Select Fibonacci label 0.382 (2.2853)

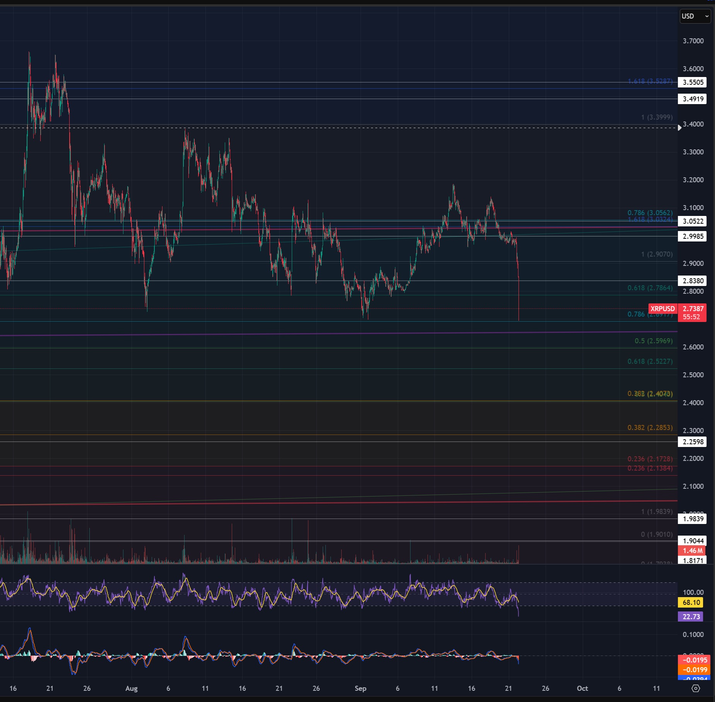[x=650, y=428]
